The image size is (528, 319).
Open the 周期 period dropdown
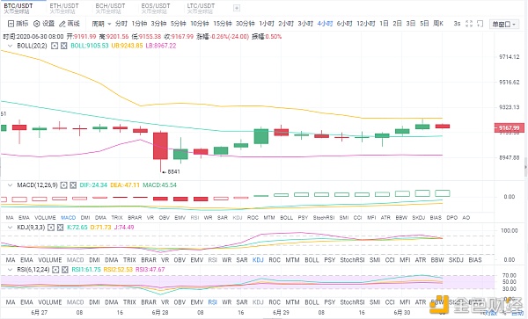101,24
